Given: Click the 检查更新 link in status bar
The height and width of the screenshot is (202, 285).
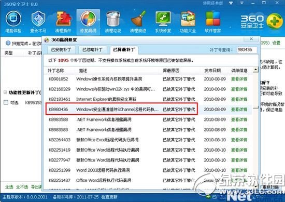Looking at the screenshot, I should [109, 197].
